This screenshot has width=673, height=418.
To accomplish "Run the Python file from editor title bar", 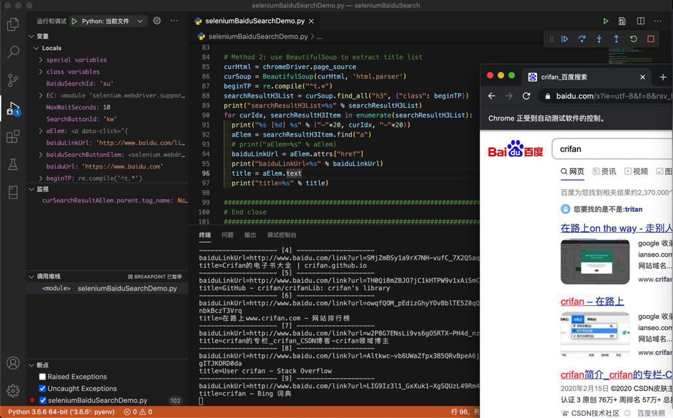I will (x=605, y=21).
